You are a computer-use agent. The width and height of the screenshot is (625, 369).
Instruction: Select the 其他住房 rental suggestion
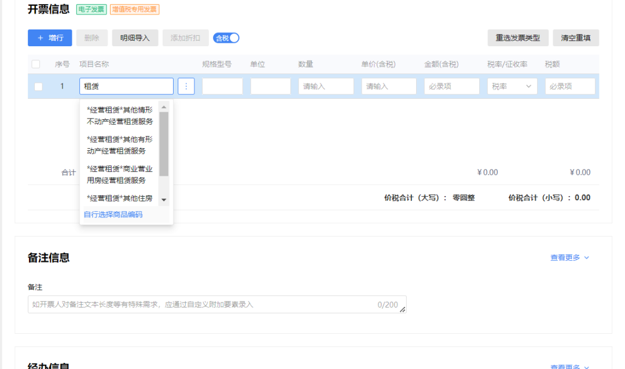tap(120, 198)
